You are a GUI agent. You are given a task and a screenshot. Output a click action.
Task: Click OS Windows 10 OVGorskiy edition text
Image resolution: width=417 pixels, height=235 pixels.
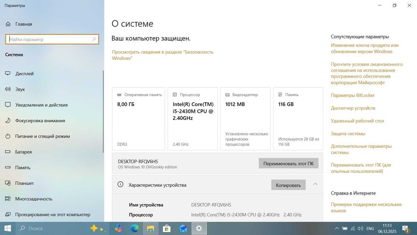coord(147,167)
